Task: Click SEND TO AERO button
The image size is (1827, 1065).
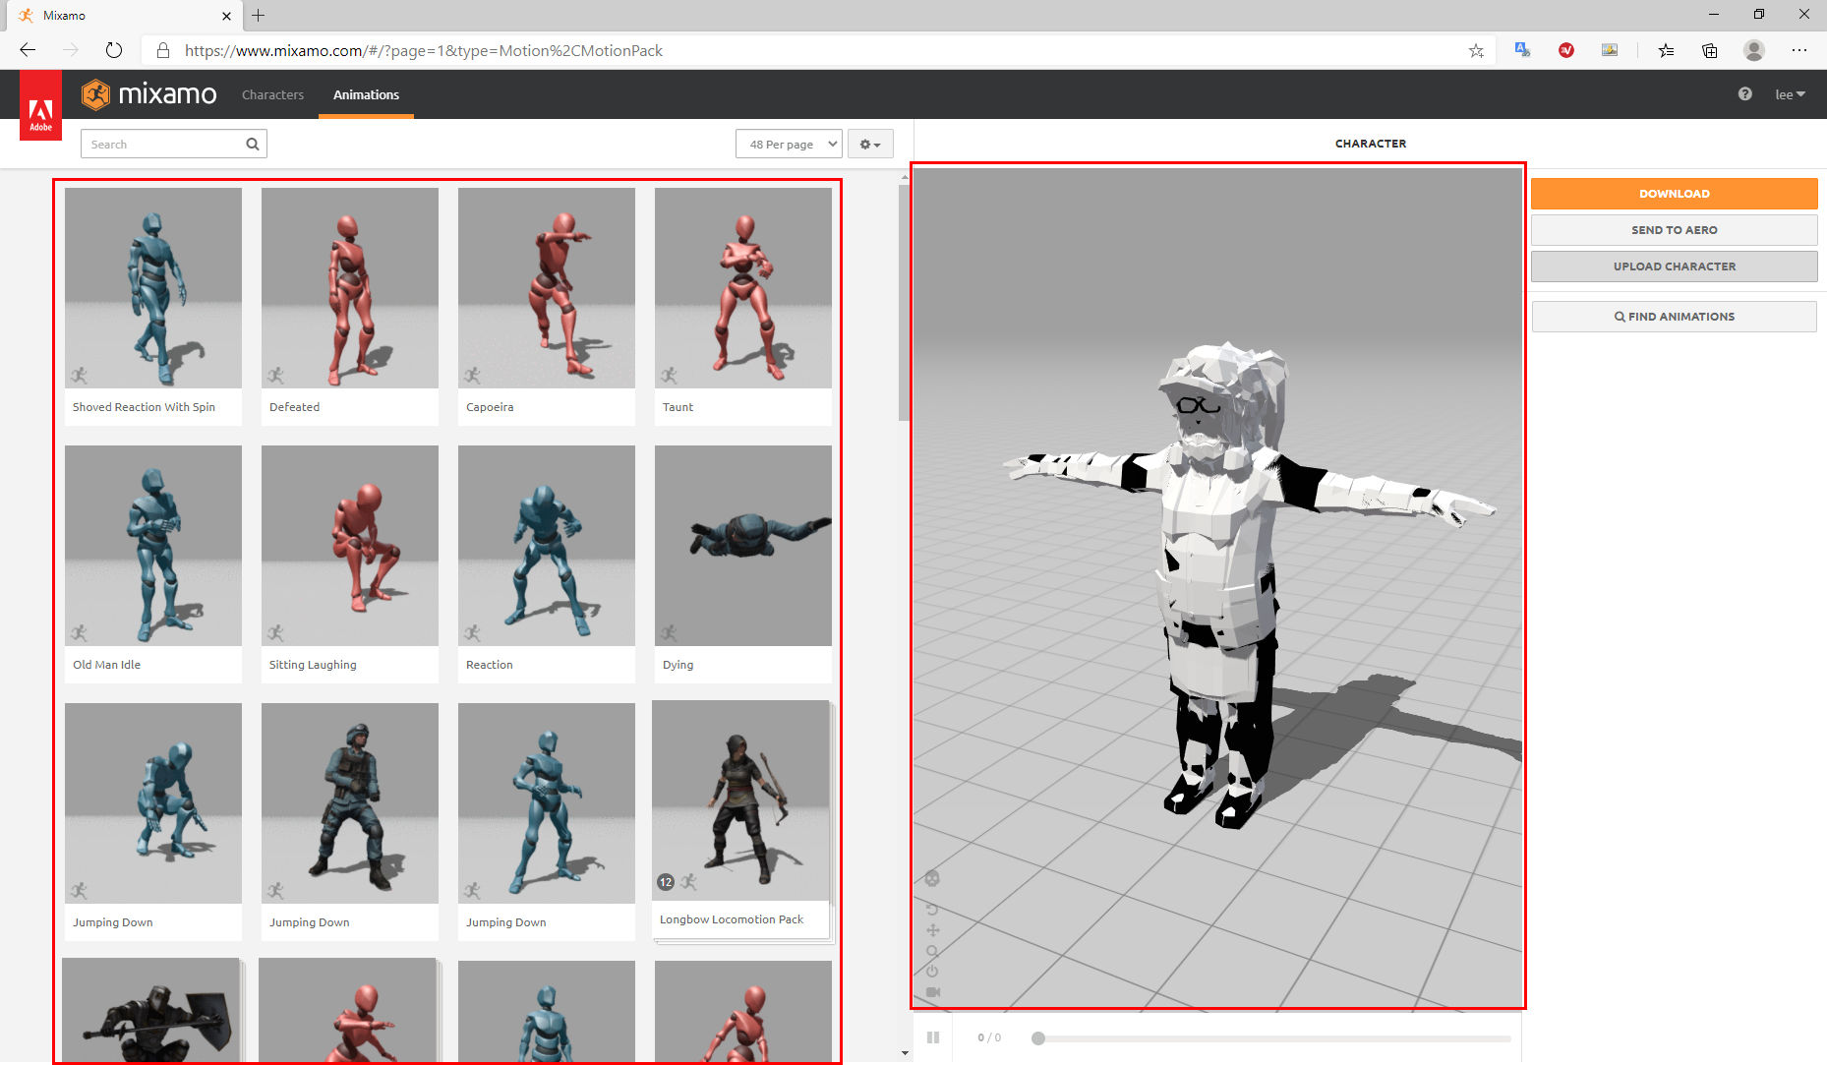Action: point(1674,230)
